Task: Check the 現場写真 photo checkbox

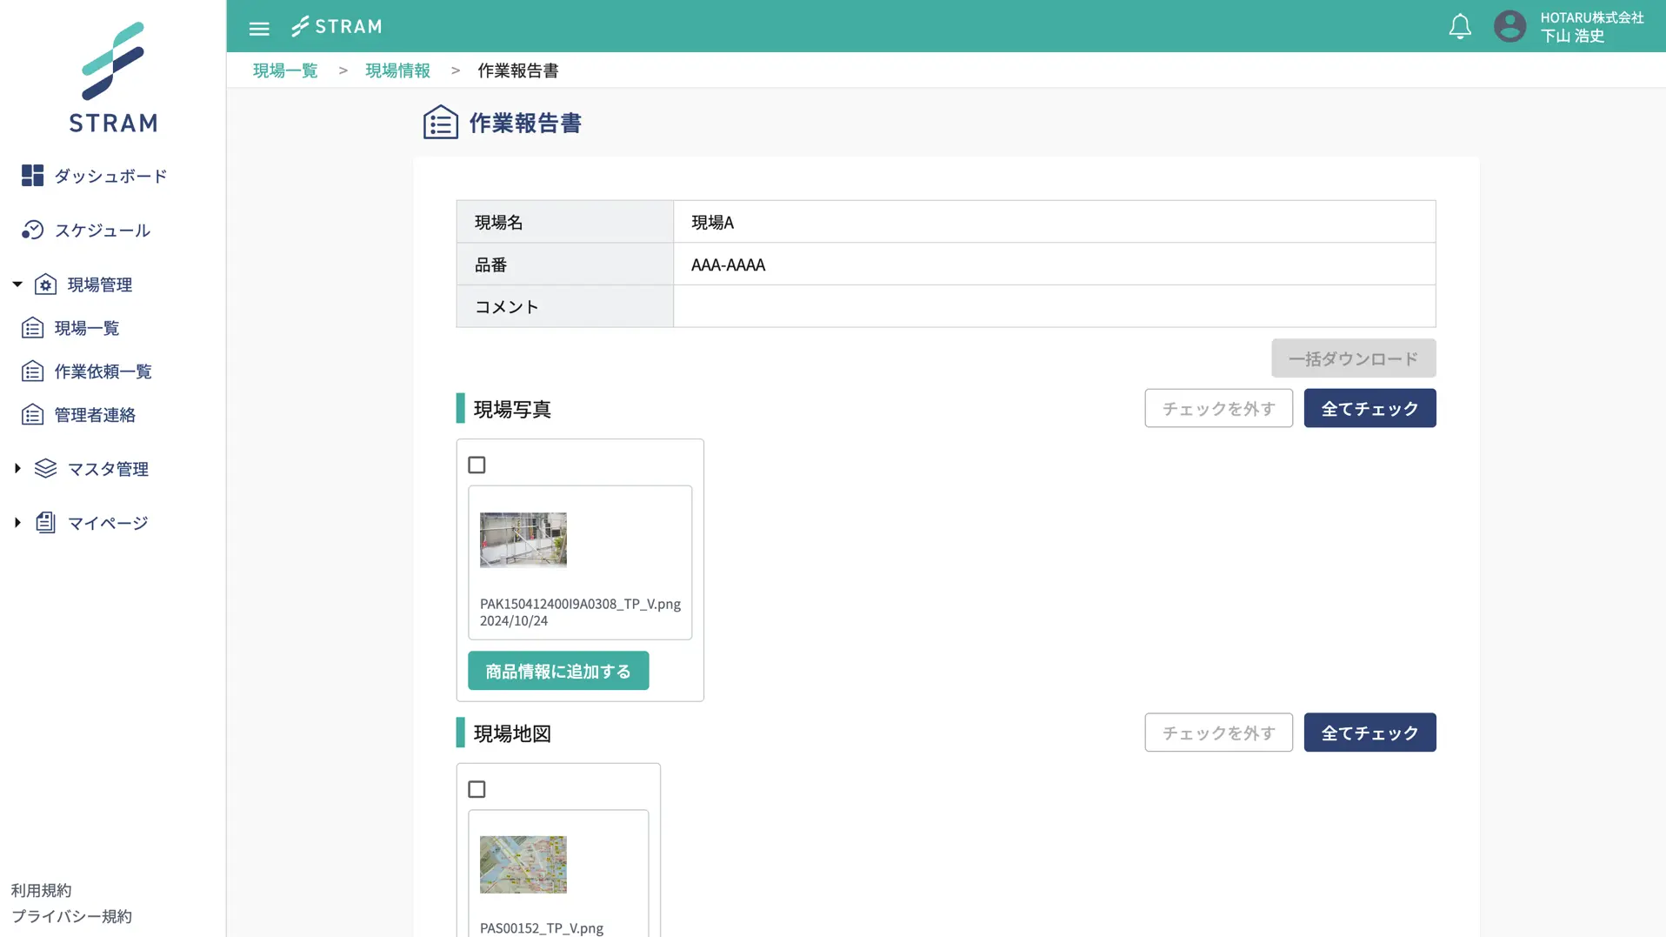Action: click(x=476, y=465)
